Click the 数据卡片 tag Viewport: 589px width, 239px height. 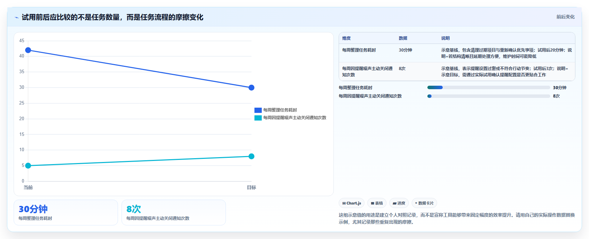click(424, 203)
